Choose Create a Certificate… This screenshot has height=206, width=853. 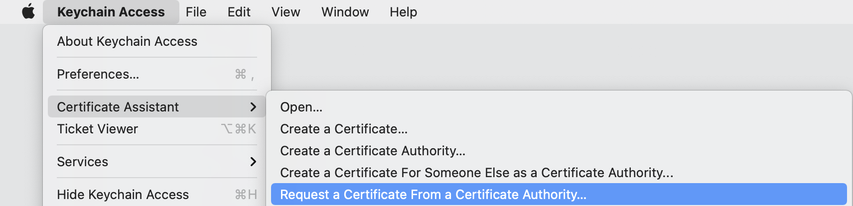[559, 129]
